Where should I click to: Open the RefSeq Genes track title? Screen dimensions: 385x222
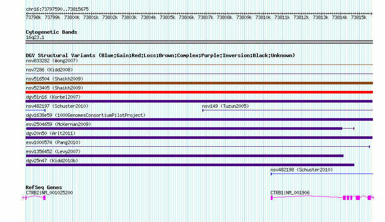coord(44,187)
